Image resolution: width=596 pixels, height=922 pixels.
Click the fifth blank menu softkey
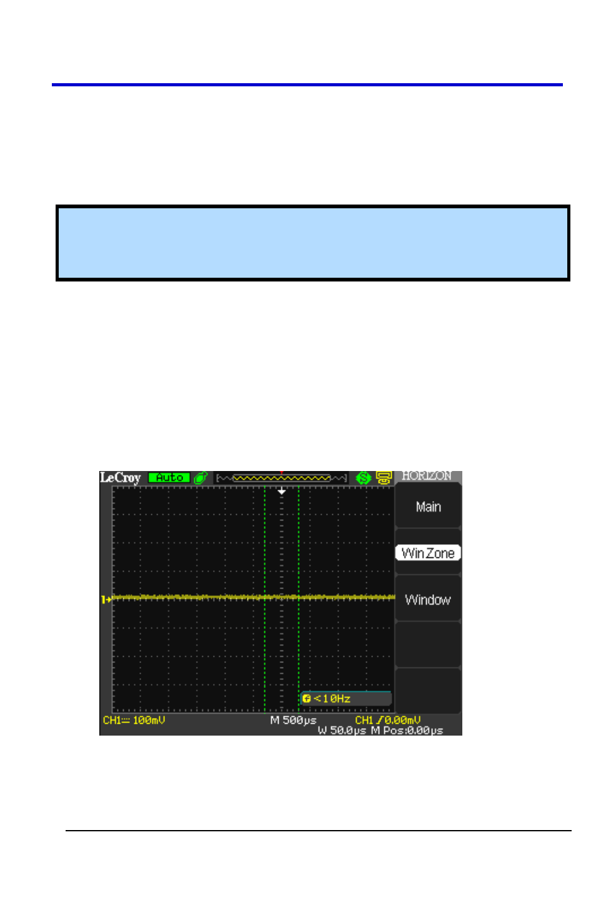click(428, 691)
